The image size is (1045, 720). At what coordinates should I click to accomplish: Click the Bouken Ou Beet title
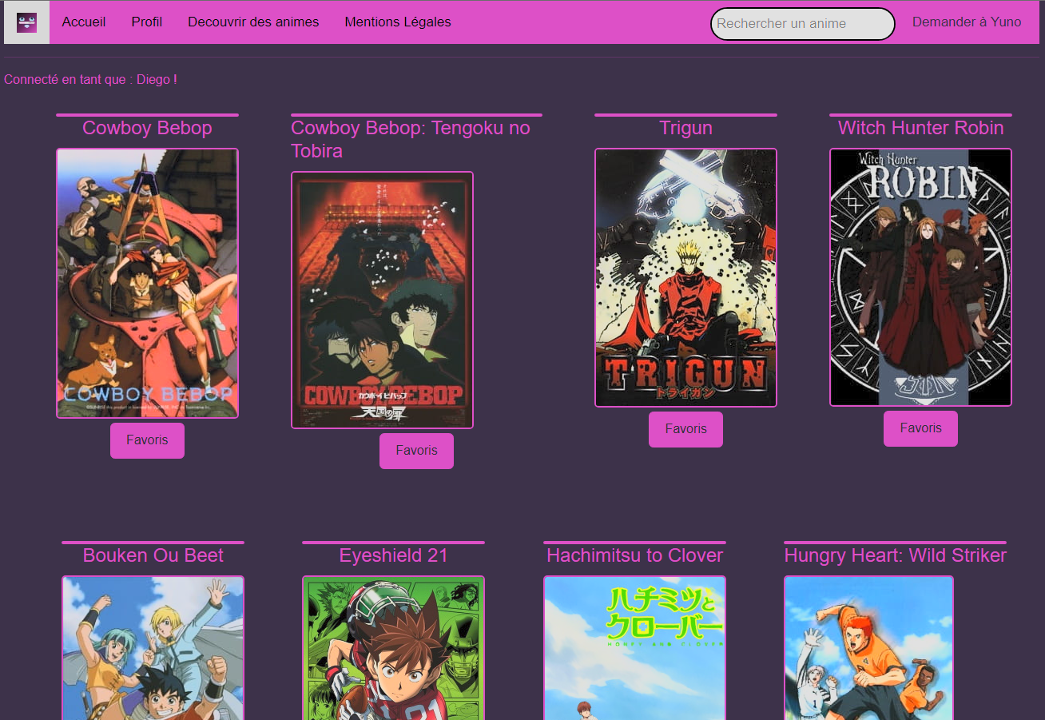coord(153,555)
